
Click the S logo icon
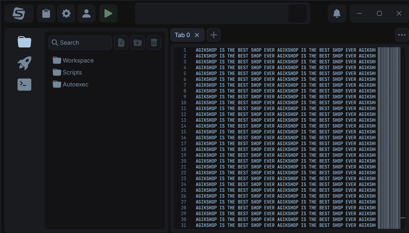pos(19,13)
